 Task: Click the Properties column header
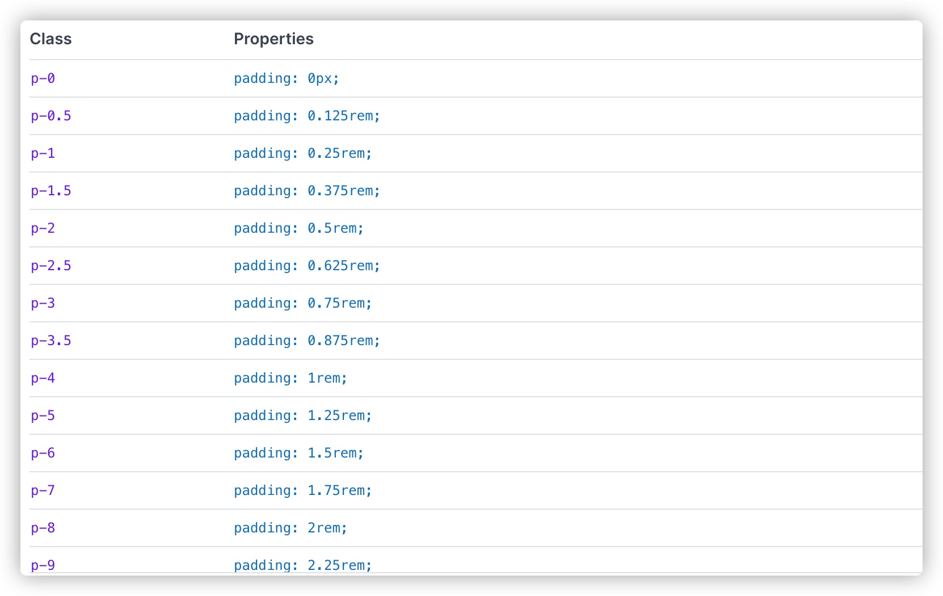273,39
